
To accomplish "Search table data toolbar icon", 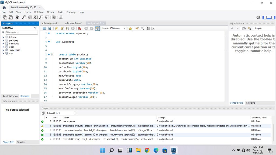I will click(54, 17).
